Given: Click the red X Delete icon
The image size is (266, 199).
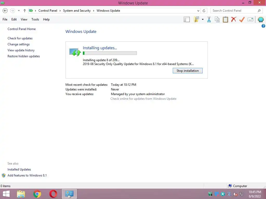Looking at the screenshot, I should point(234,19).
